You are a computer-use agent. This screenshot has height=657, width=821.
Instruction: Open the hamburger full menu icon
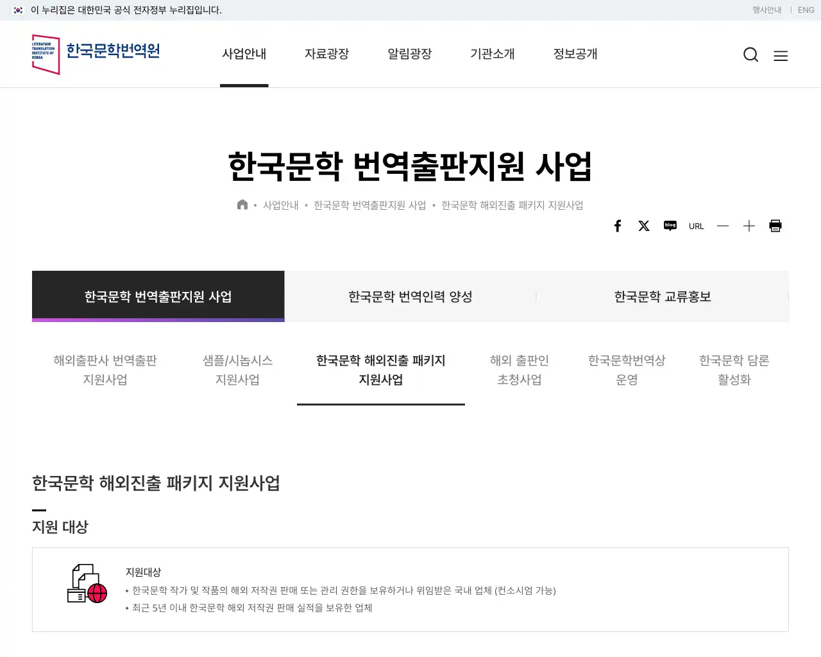tap(781, 56)
